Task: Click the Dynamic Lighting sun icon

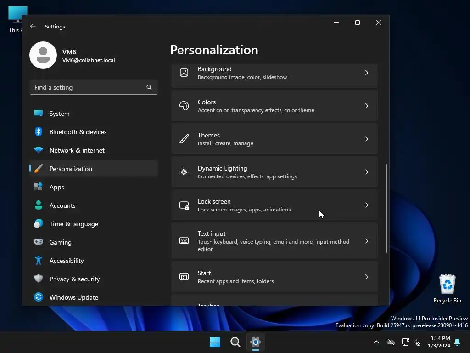Action: click(184, 172)
